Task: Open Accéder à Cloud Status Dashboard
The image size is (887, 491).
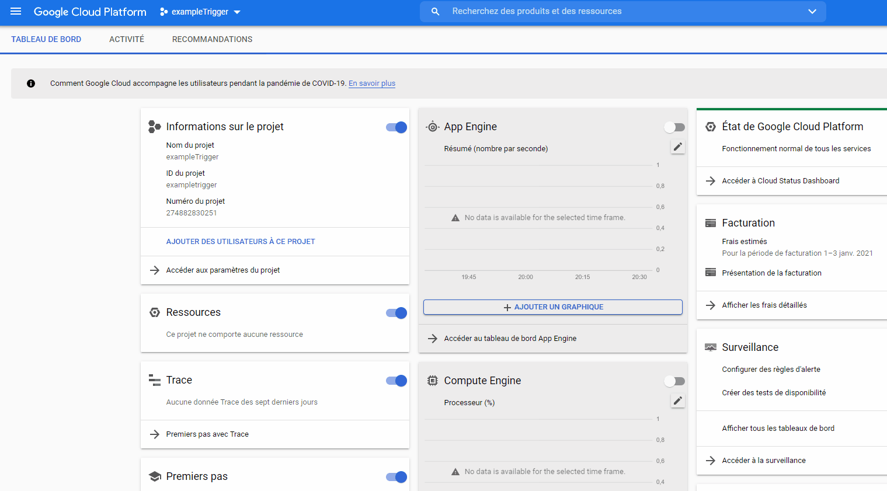Action: pyautogui.click(x=781, y=181)
